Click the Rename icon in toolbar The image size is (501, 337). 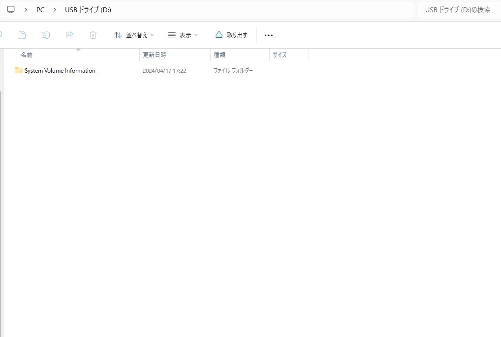click(x=46, y=35)
